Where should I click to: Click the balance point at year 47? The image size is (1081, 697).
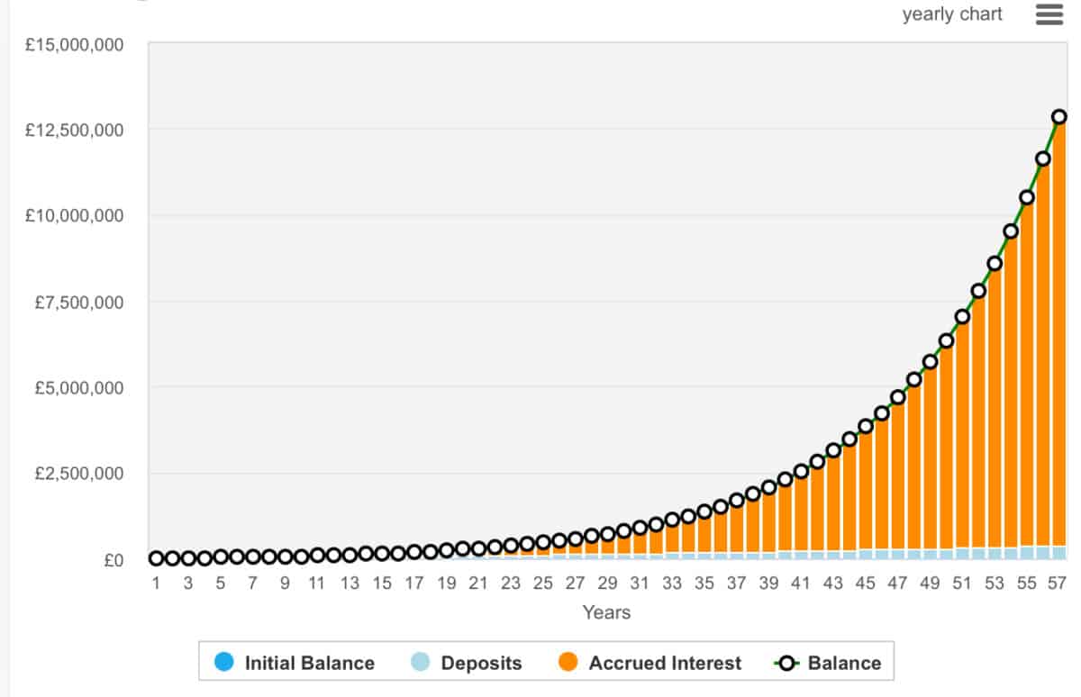(897, 397)
